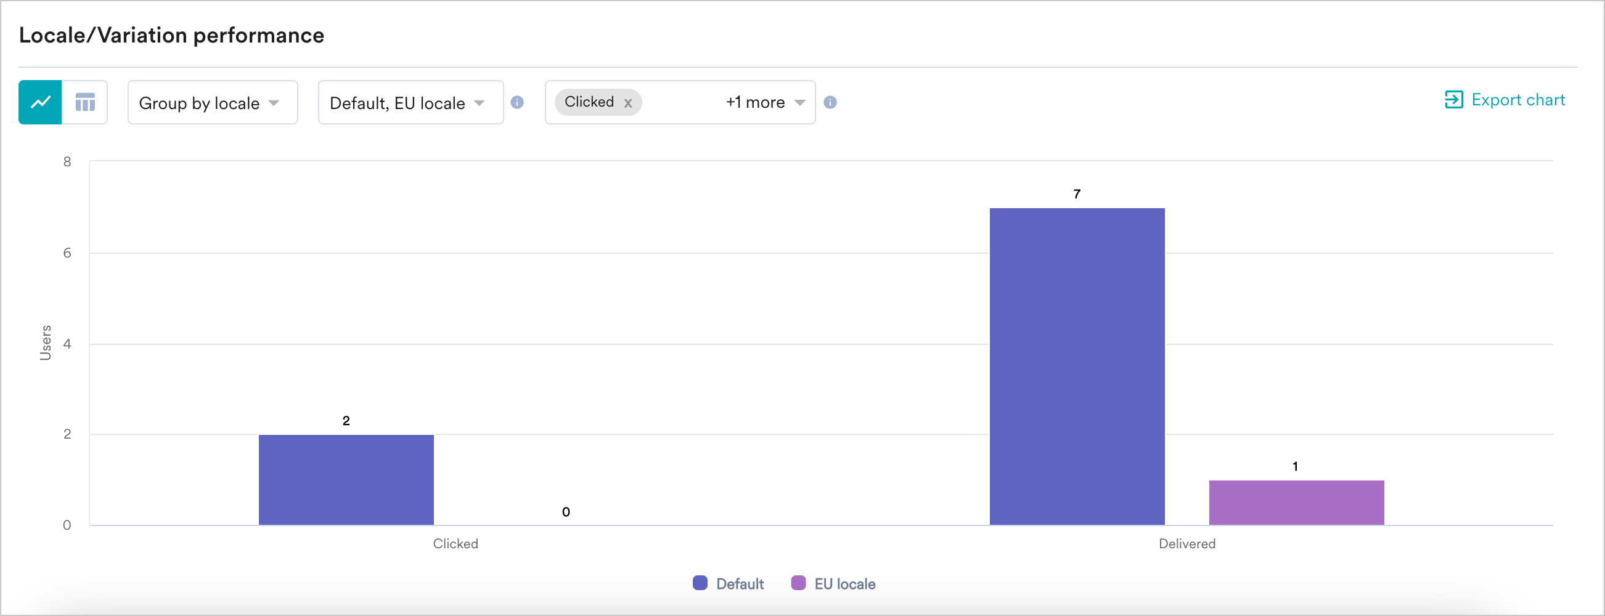Screen dimensions: 1605x616
Task: Open the Group by locale dropdown
Action: tap(213, 102)
